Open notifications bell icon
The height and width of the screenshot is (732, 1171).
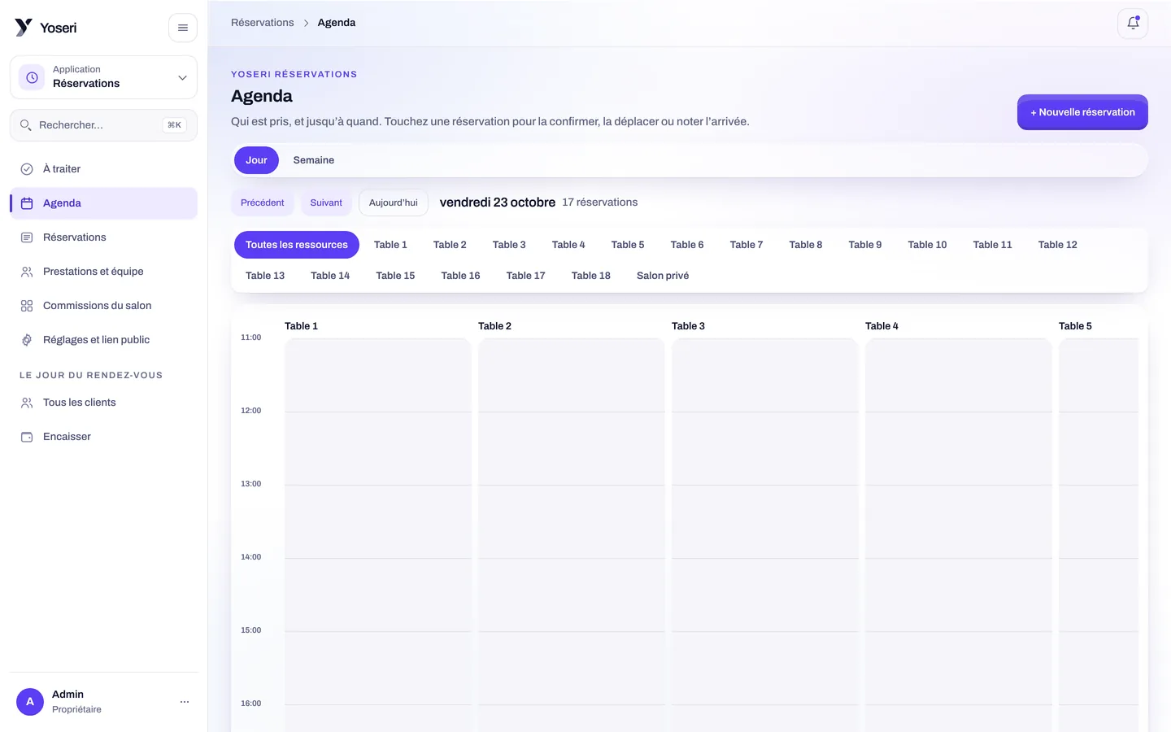(1133, 24)
